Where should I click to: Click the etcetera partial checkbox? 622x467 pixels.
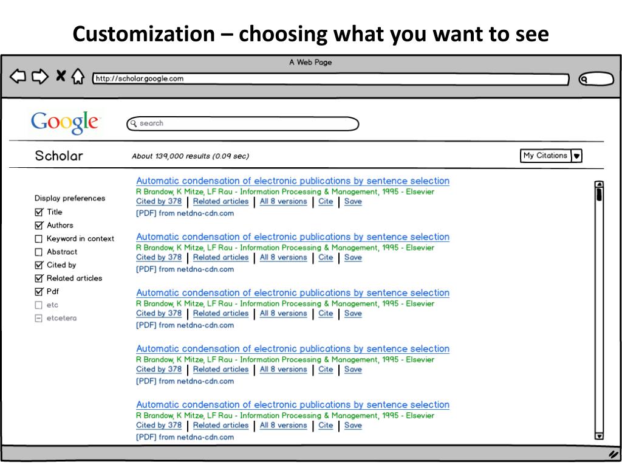point(38,318)
